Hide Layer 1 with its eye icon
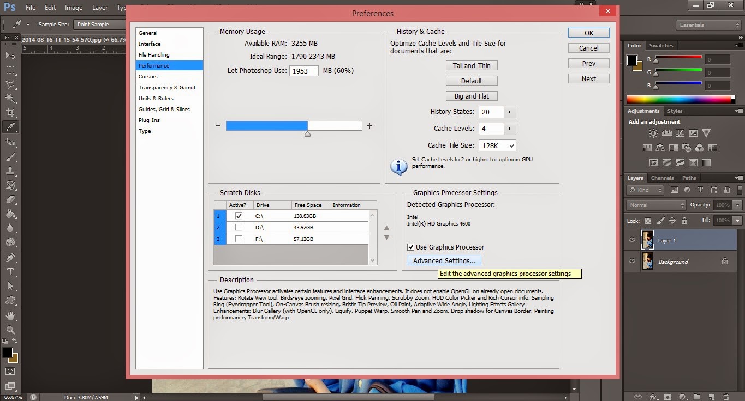Viewport: 745px width, 401px height. pyautogui.click(x=632, y=240)
